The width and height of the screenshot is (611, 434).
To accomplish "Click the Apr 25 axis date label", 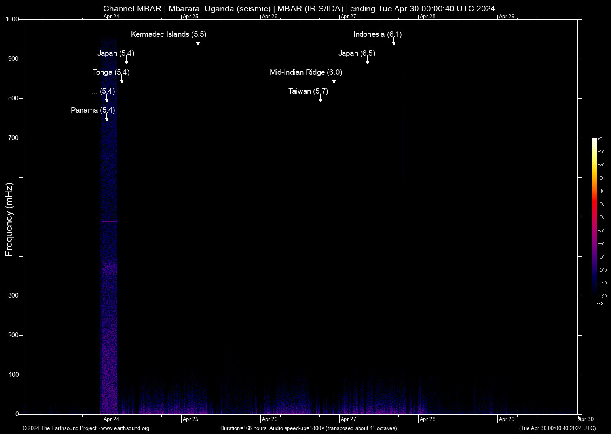I will tap(192, 419).
